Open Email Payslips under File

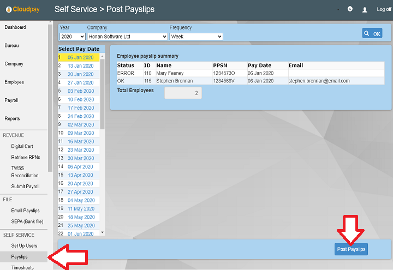(x=25, y=211)
